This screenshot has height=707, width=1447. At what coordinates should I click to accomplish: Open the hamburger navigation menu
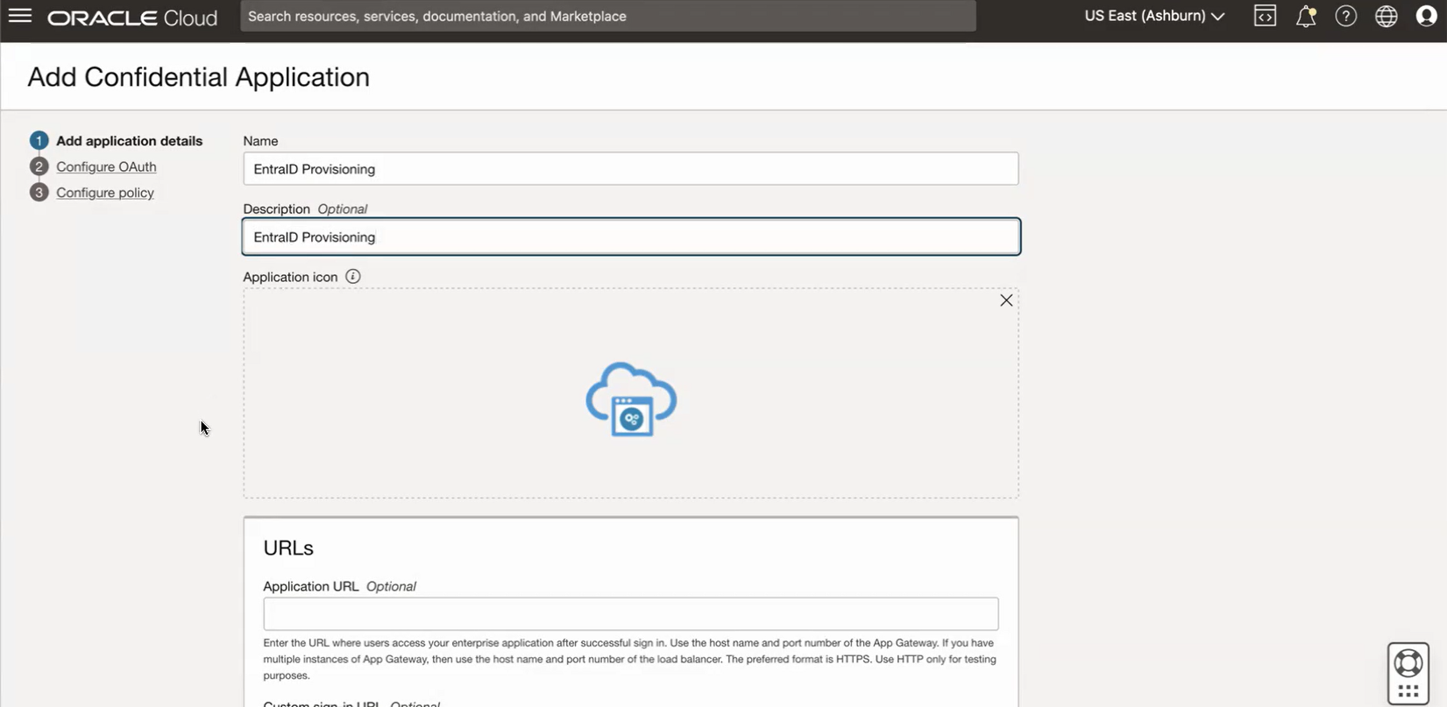click(19, 16)
